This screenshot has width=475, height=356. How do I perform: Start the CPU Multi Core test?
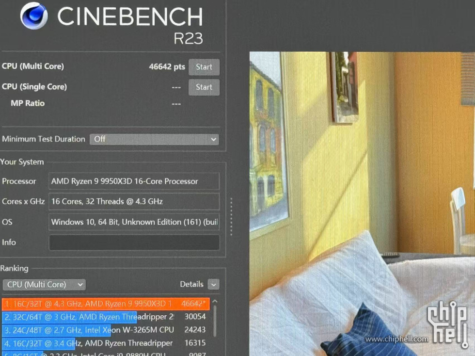pos(204,67)
